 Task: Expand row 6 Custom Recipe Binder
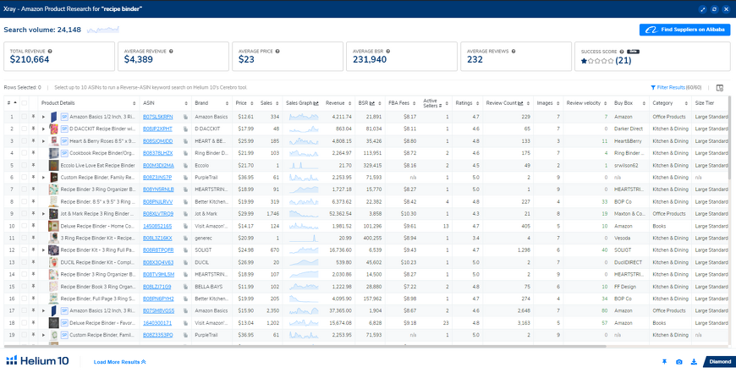click(44, 178)
